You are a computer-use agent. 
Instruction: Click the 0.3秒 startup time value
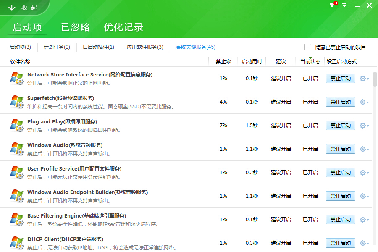[252, 243]
